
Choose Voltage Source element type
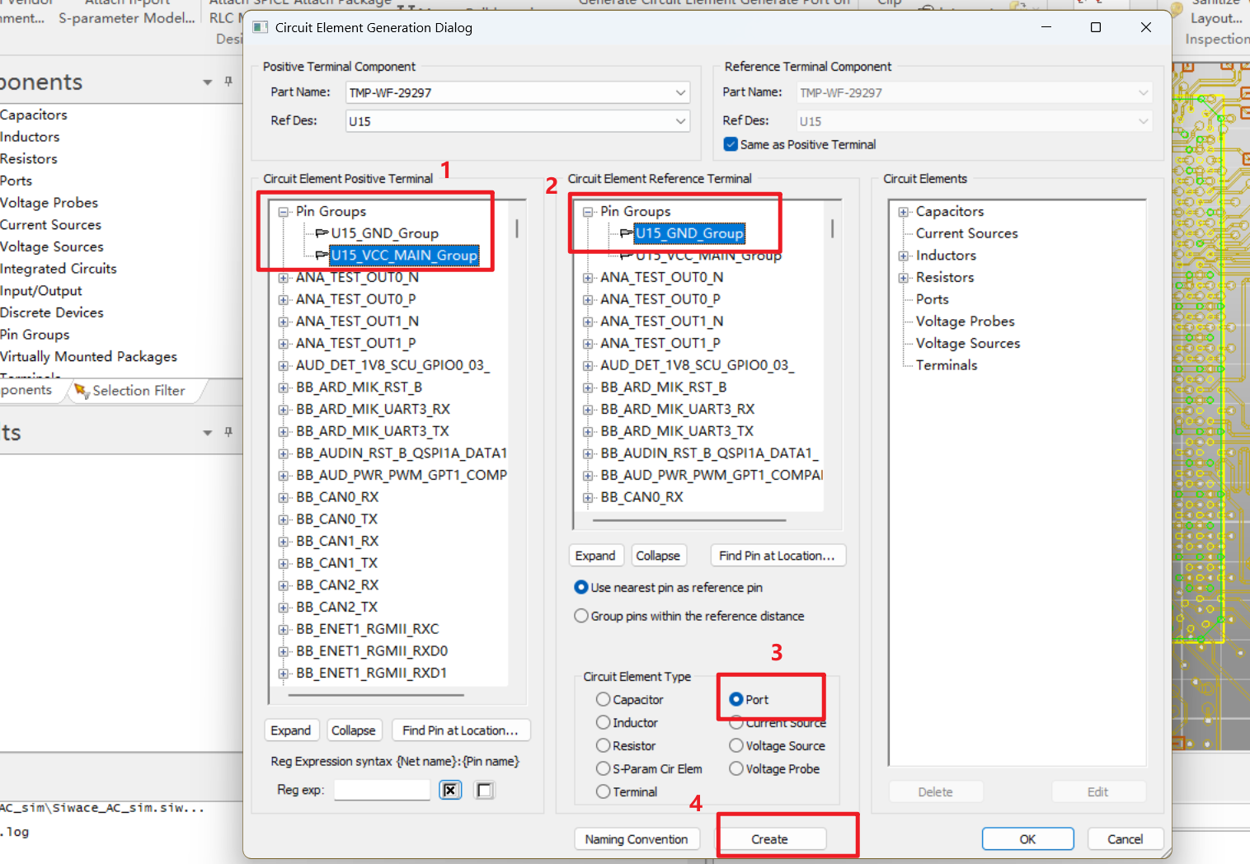click(736, 745)
